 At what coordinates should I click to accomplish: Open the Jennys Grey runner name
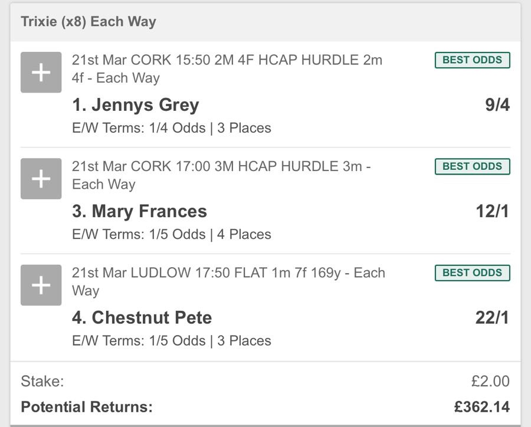[136, 105]
